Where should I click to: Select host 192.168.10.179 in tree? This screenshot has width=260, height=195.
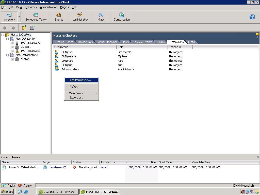coord(30,43)
